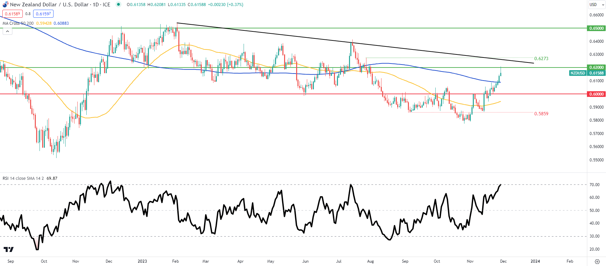Screen dimensions: 606x266
Task: Click the 0.55000 price scale label
Action: coord(596,160)
